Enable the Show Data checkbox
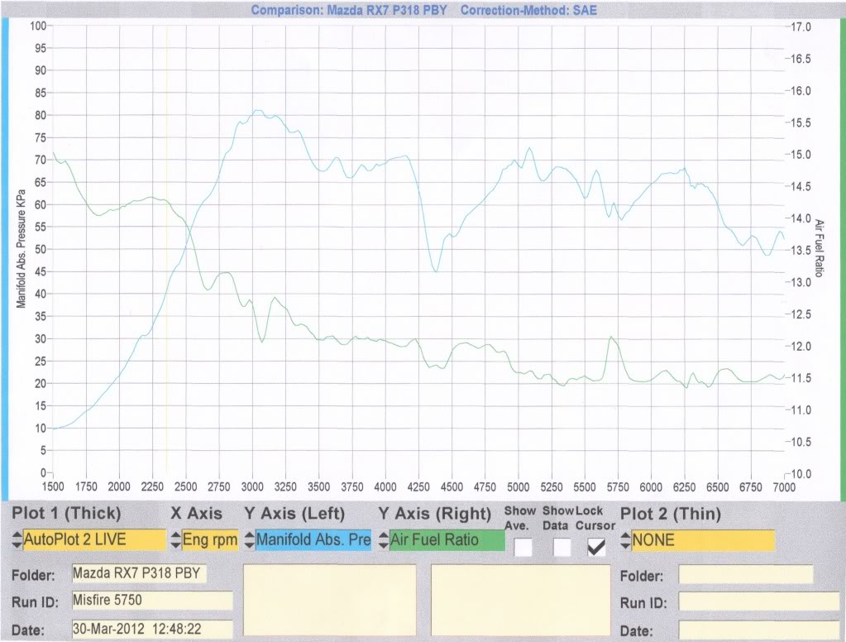This screenshot has height=642, width=846. coord(562,547)
